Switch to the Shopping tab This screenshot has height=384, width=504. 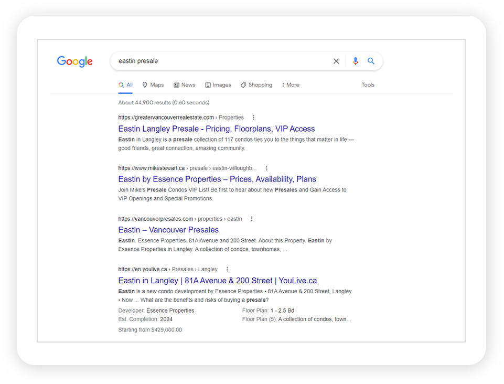pyautogui.click(x=256, y=85)
